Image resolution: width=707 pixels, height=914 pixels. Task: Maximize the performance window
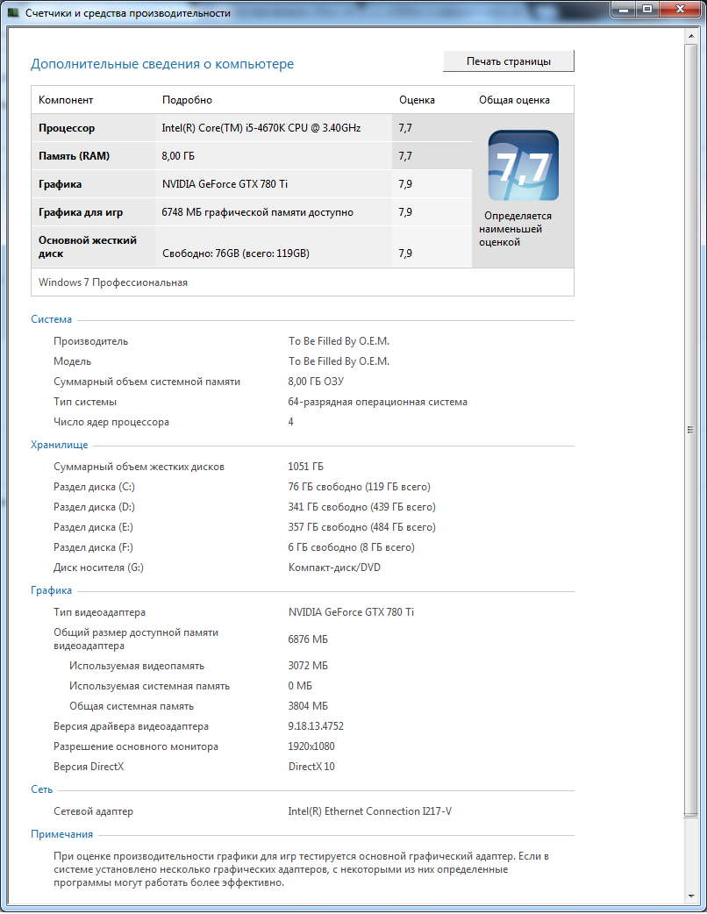click(647, 9)
